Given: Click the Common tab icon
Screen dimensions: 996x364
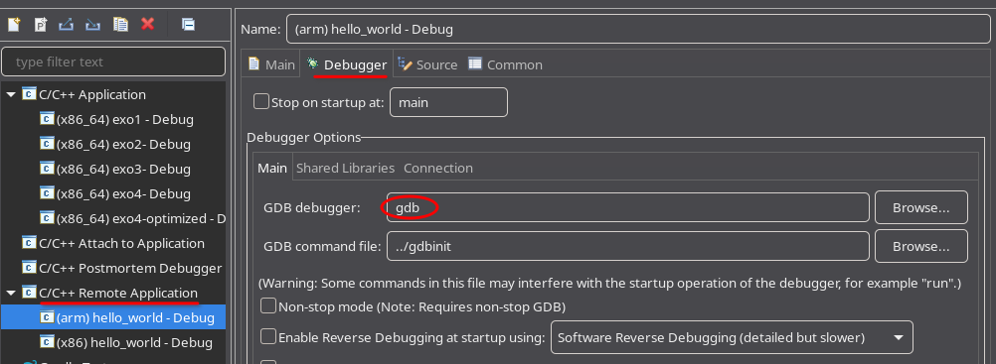Looking at the screenshot, I should (x=475, y=63).
